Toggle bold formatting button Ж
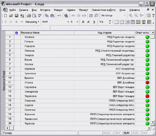Image resolution: width=156 pixels, height=136 pixels. point(83,22)
